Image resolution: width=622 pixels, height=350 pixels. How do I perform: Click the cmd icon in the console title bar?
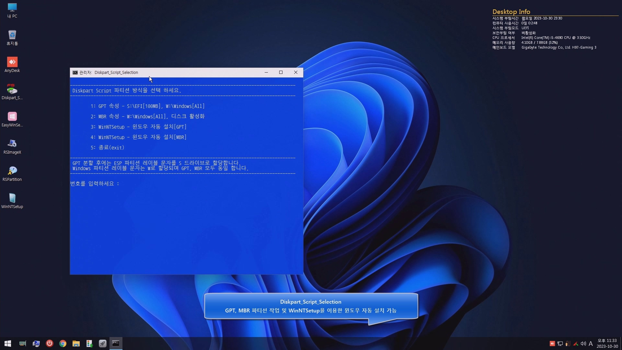coord(75,73)
